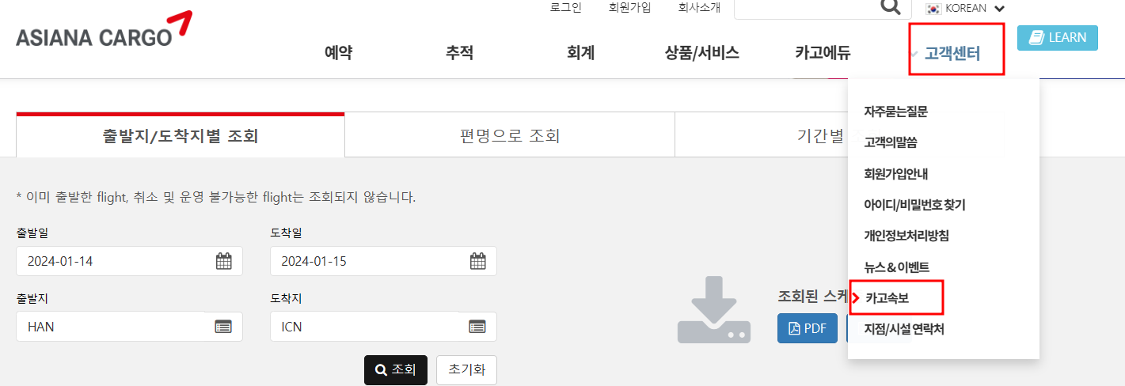Click the 초기화 reset button
This screenshot has height=386, width=1125.
466,369
